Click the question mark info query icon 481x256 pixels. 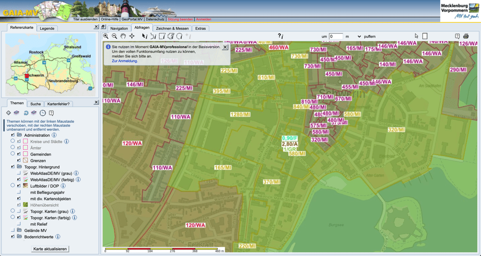280,36
